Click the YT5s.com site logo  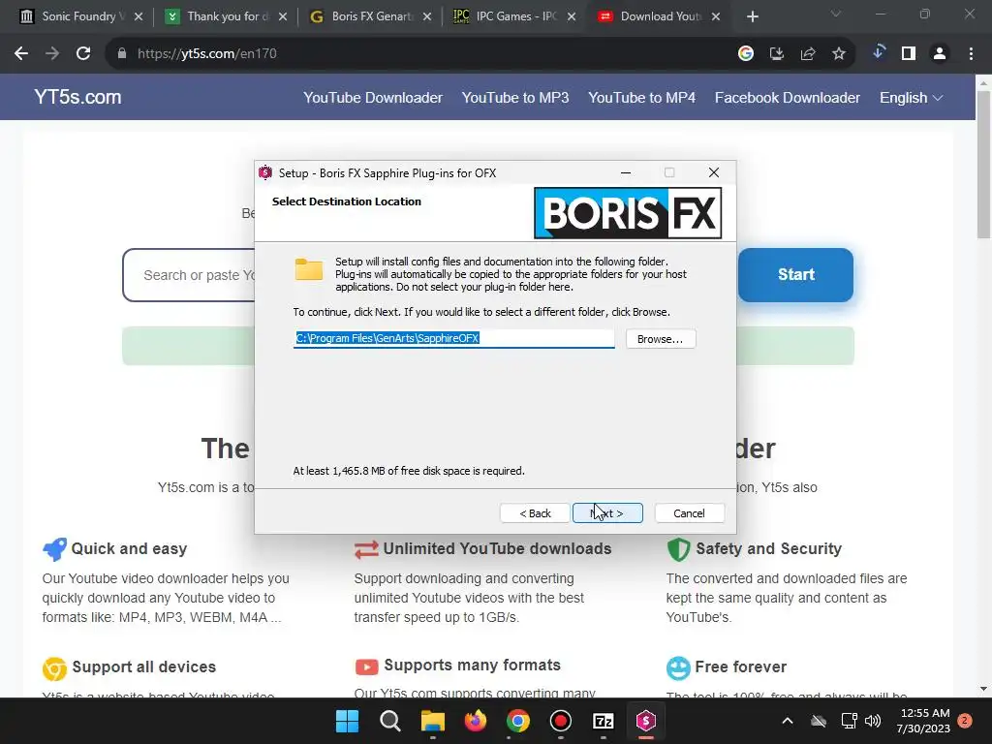pyautogui.click(x=77, y=97)
